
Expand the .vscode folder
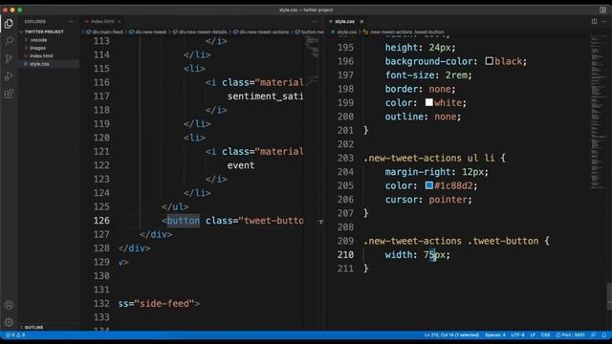click(38, 40)
